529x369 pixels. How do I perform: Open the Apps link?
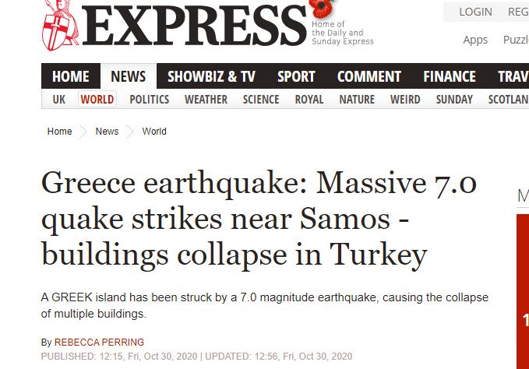[475, 40]
